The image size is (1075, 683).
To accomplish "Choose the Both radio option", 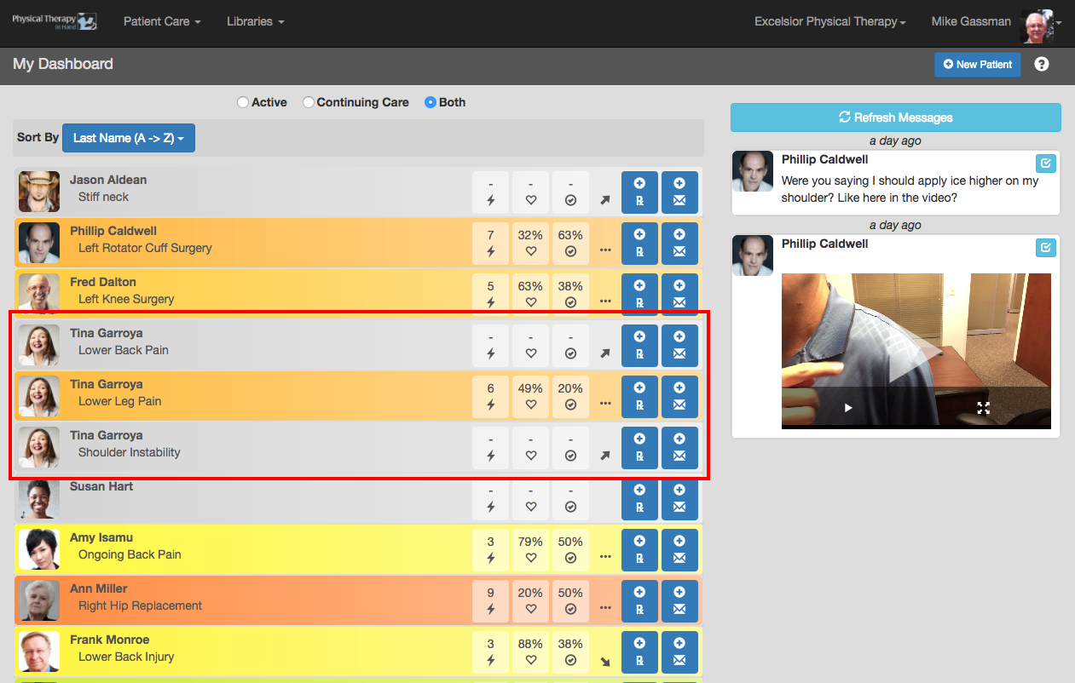I will [x=431, y=102].
